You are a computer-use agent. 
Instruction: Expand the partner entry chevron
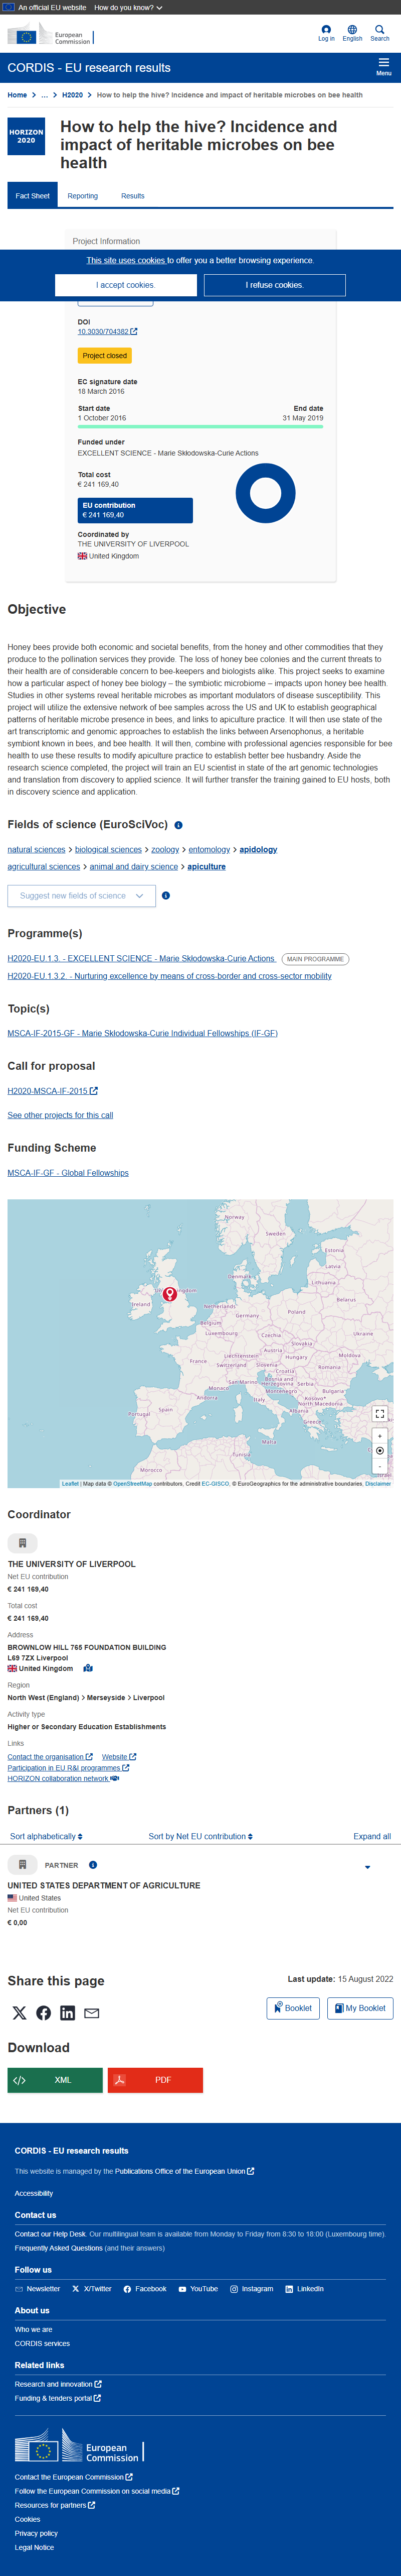tap(367, 1867)
